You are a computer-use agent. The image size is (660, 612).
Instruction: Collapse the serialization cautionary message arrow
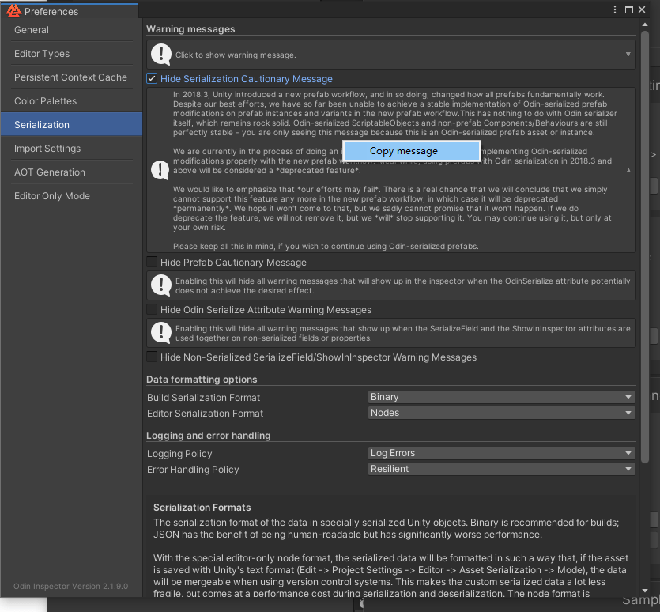628,170
